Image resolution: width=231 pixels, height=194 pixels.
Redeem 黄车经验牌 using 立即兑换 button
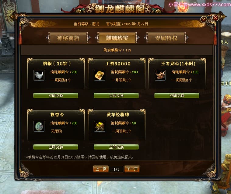coord(116,147)
